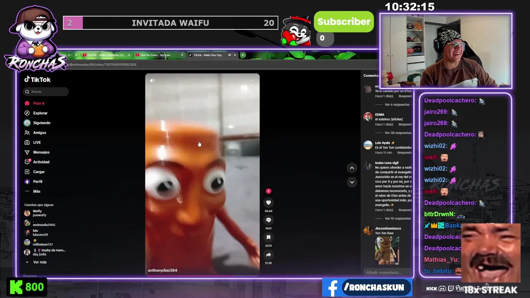Image resolution: width=530 pixels, height=298 pixels.
Task: Open the Explorar page
Action: (40, 113)
